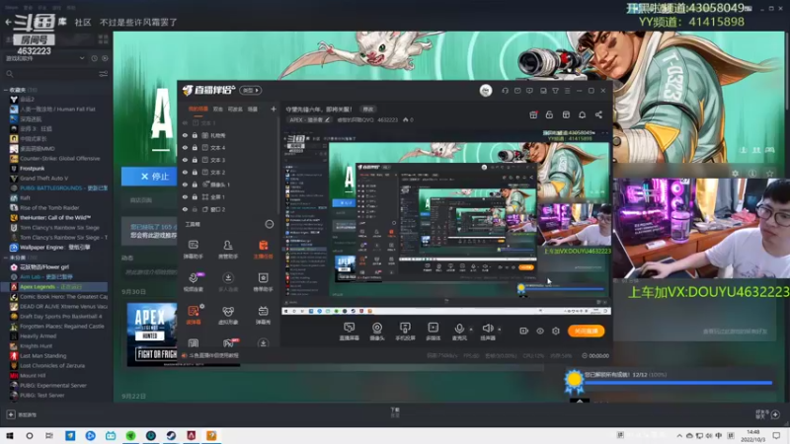This screenshot has width=790, height=444.
Task: Open the 斗鱼直播伴侣使用教程 link
Action: pos(213,355)
